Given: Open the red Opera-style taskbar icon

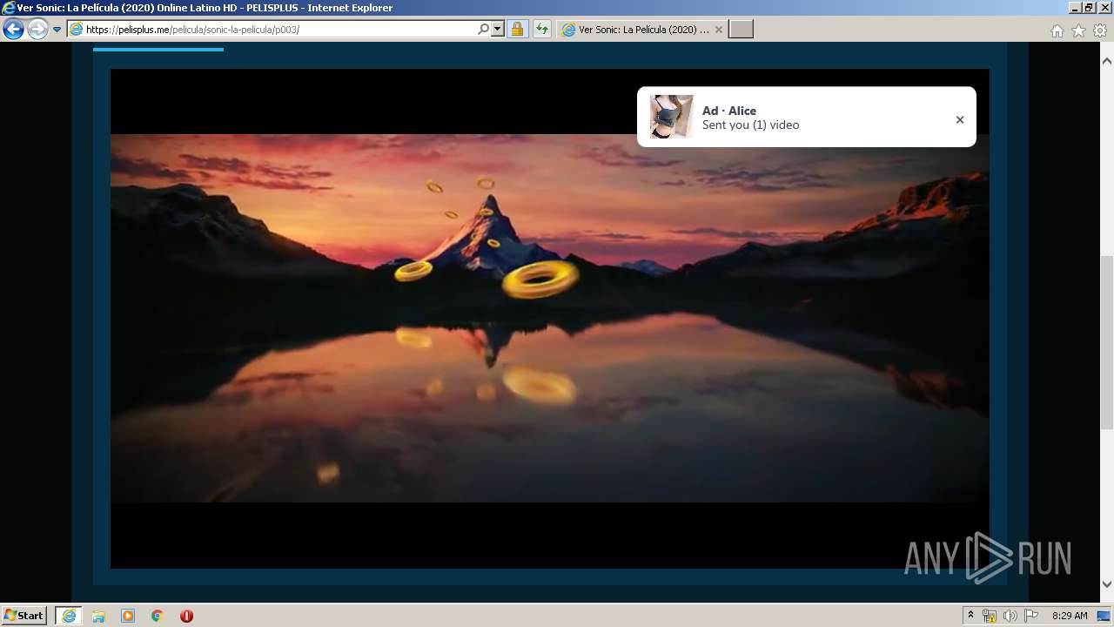Looking at the screenshot, I should (x=186, y=616).
